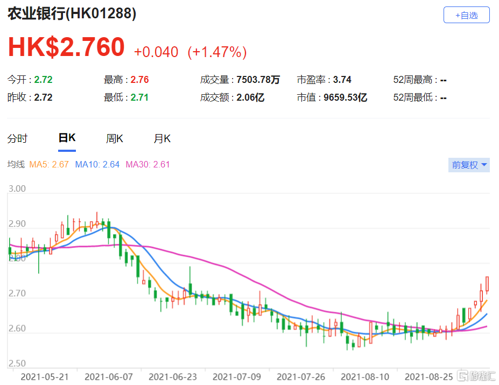499x385 pixels.
Task: Open the 前复权 dropdown
Action: [469, 165]
